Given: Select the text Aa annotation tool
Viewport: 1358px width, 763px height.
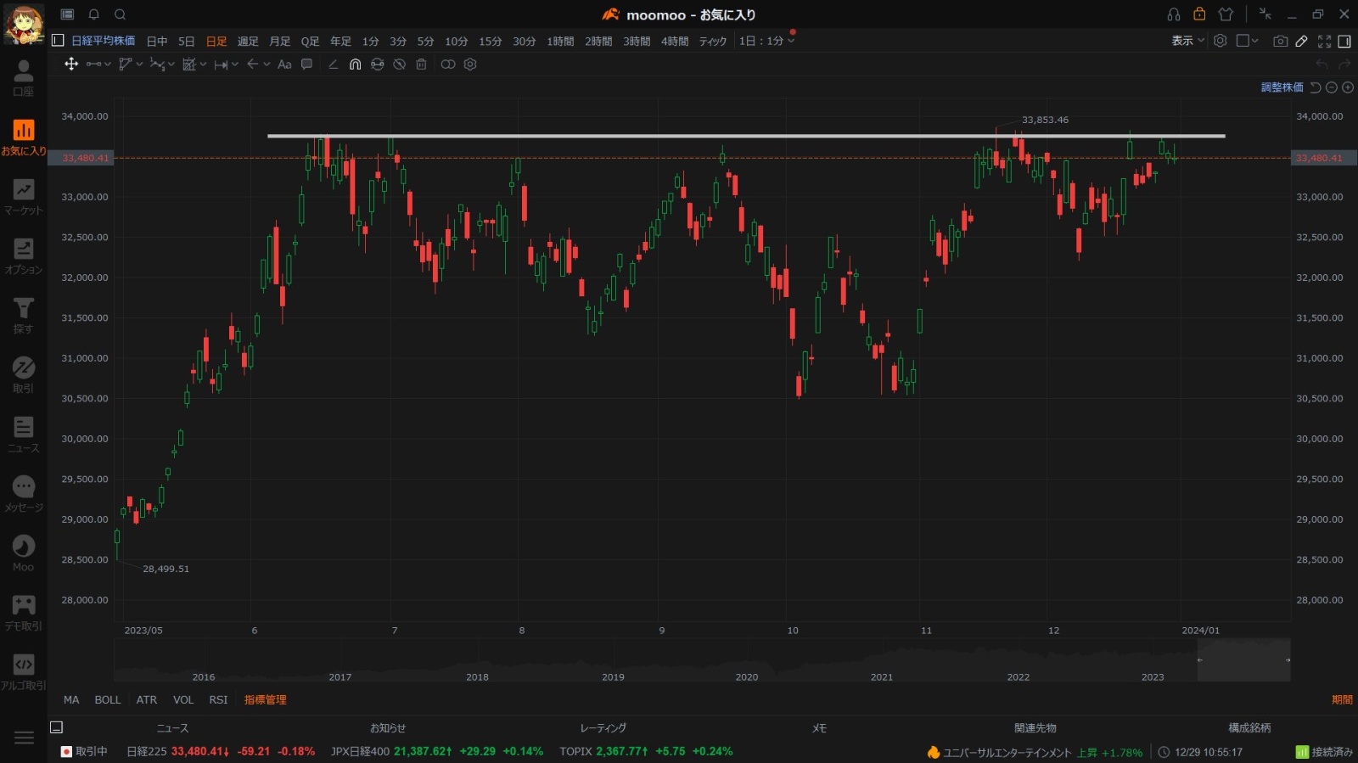Looking at the screenshot, I should (x=284, y=65).
